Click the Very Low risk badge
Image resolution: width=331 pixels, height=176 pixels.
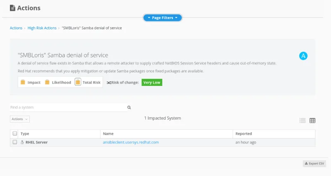(x=152, y=82)
